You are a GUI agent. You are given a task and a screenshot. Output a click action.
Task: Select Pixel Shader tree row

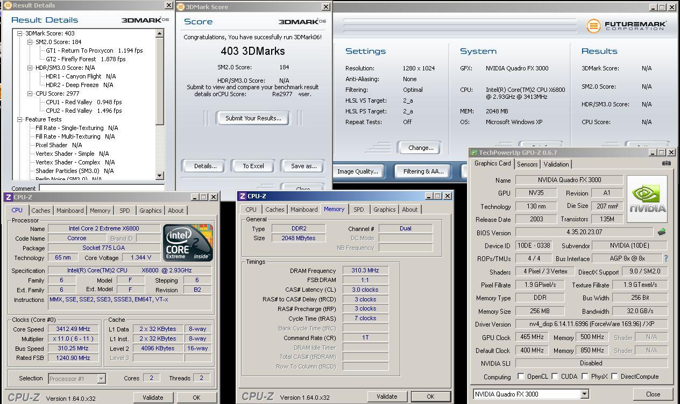point(59,145)
